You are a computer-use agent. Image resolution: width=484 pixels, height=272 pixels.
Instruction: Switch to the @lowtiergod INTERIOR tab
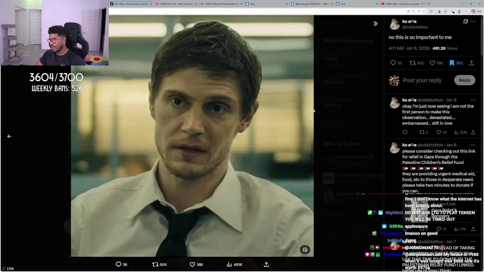click(x=312, y=4)
